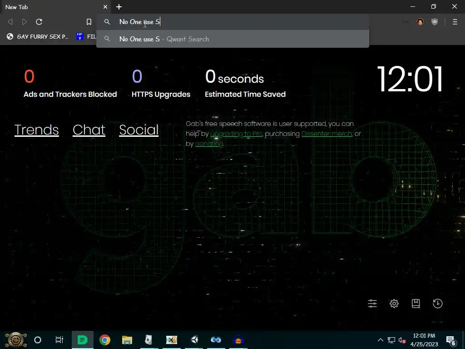Open the network status tray icon

391,340
